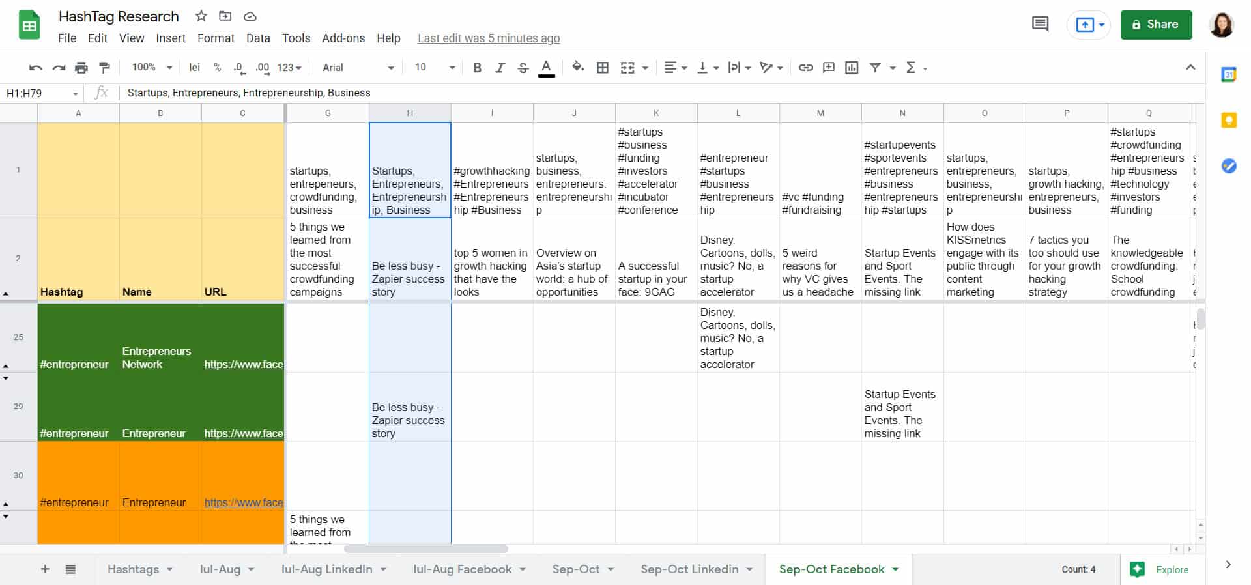Click the Create a filter icon
This screenshot has height=585, width=1251.
click(875, 68)
